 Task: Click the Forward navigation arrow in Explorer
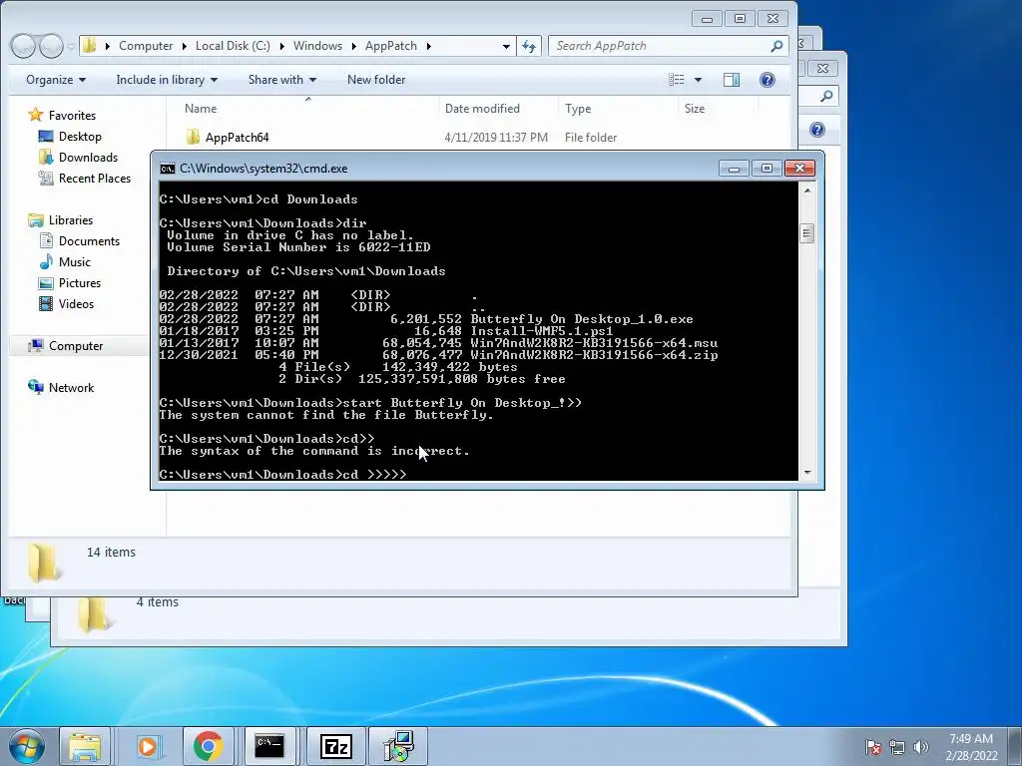[51, 46]
